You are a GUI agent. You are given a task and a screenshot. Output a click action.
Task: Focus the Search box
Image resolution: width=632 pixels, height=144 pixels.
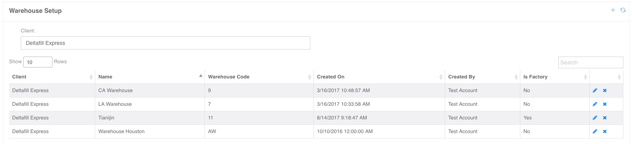[x=590, y=62]
